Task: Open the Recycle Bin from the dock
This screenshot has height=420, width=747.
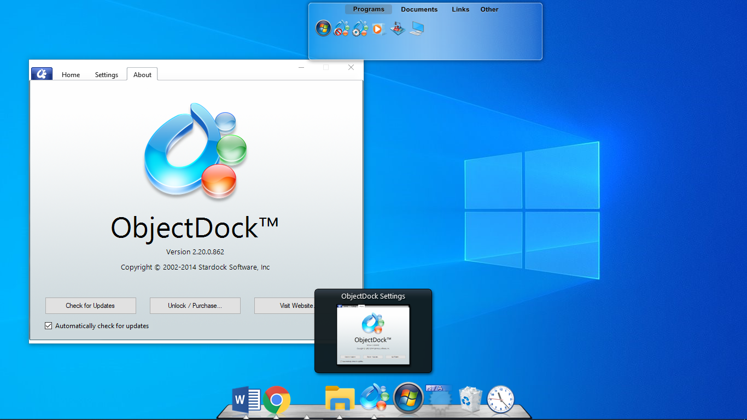Action: [x=469, y=400]
